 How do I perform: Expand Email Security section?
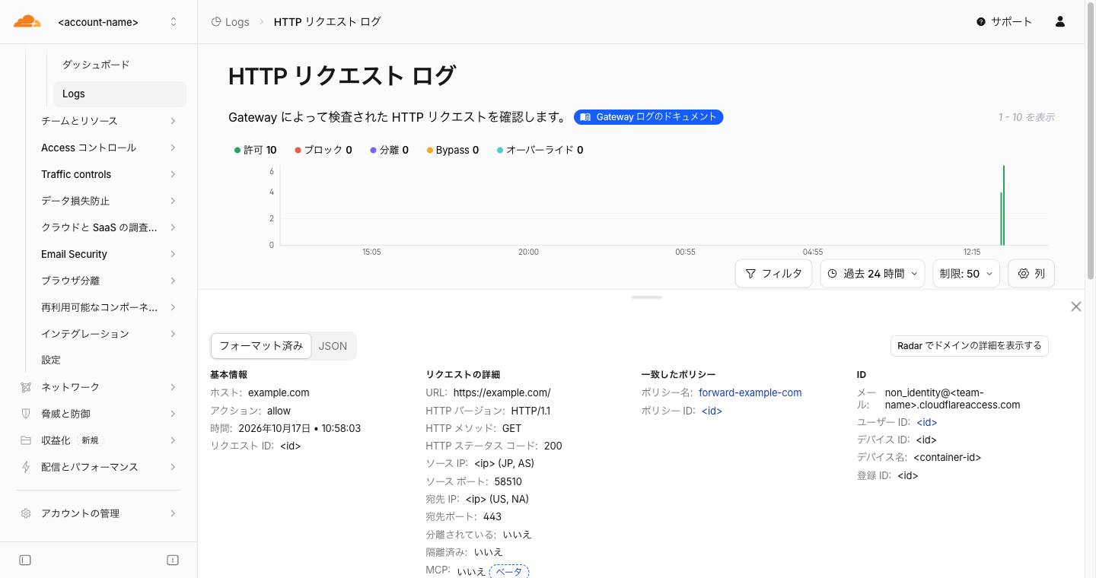[110, 254]
